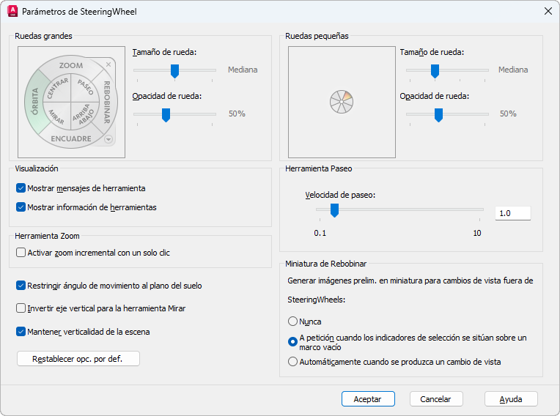The width and height of the screenshot is (560, 416).
Task: Click the REBOBINAR wedge in the wheel preview
Action: click(x=107, y=102)
